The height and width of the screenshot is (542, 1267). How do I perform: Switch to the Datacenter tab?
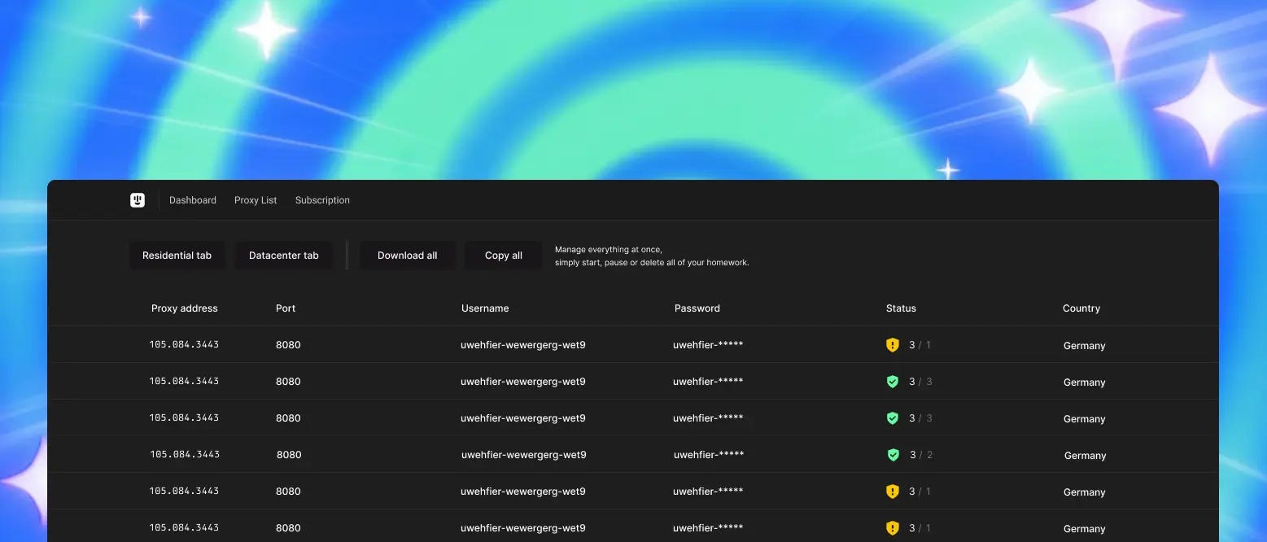(283, 255)
